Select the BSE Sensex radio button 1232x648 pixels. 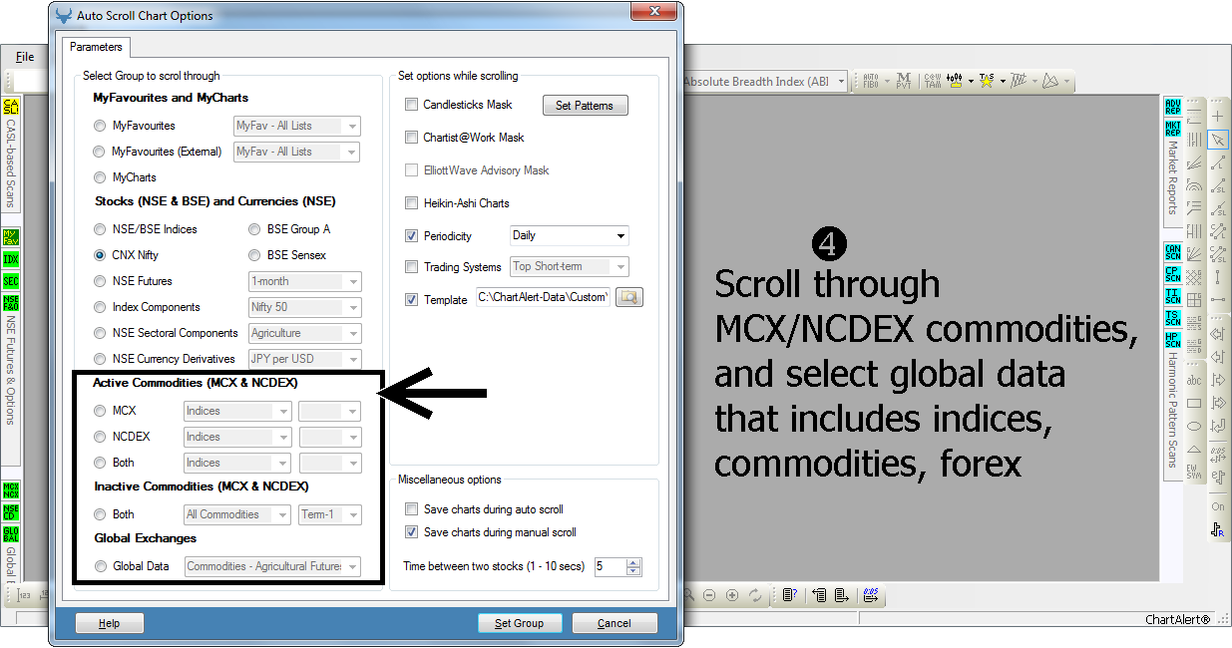[254, 255]
